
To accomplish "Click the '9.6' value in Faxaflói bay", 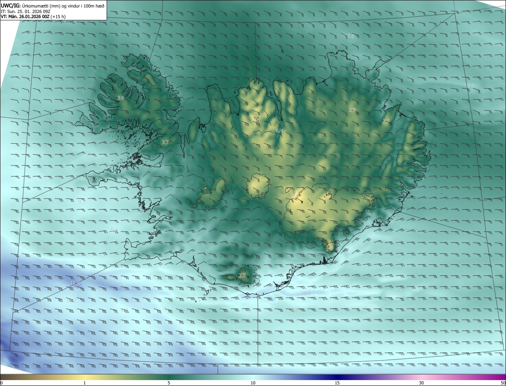I will (114, 230).
